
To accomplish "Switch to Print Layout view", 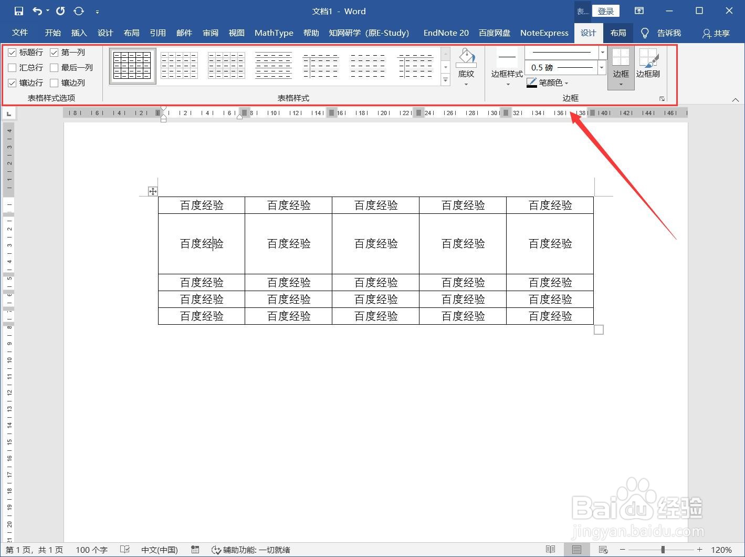I will click(577, 550).
